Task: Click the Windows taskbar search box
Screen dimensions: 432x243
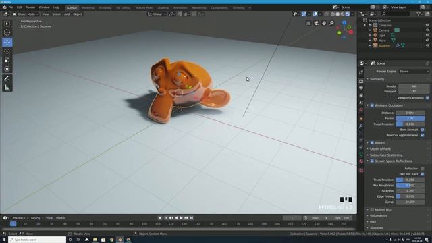Action: 38,240
